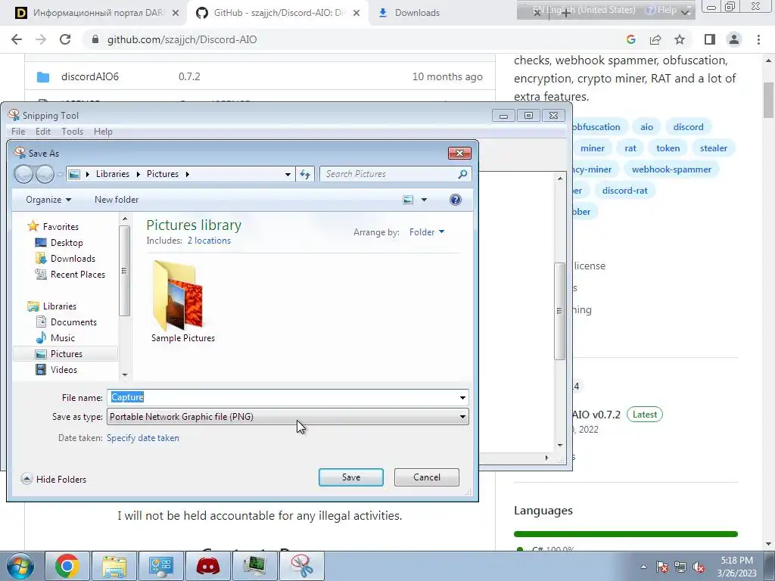Viewport: 775px width, 581px height.
Task: Cancel the Save As dialog
Action: (x=427, y=477)
